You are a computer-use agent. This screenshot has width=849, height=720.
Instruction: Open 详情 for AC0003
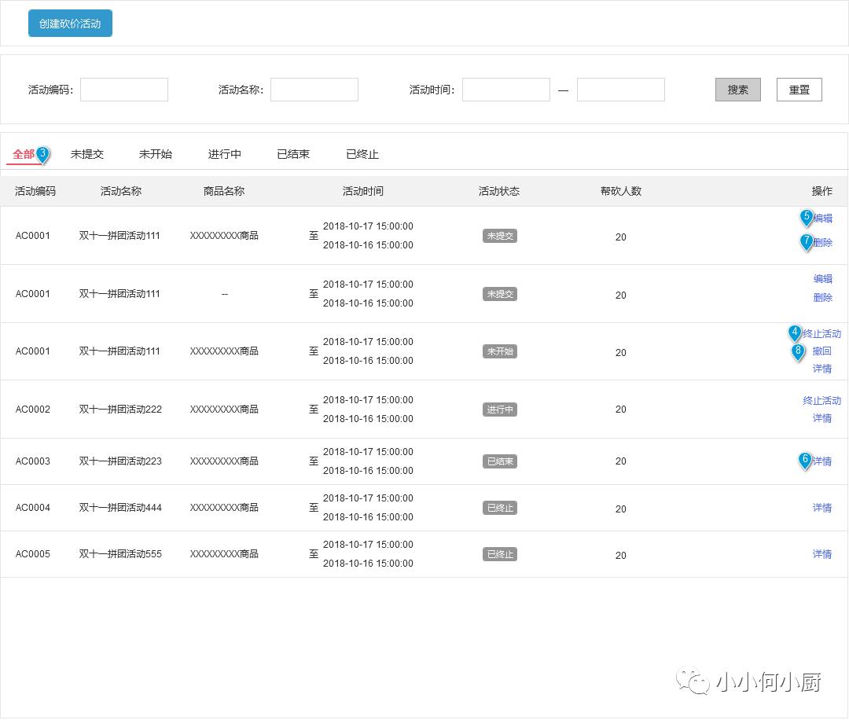pyautogui.click(x=822, y=461)
